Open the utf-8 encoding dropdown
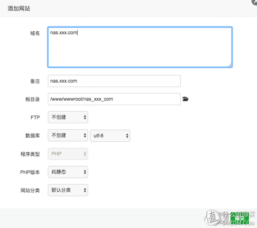257x228 pixels. [110, 136]
